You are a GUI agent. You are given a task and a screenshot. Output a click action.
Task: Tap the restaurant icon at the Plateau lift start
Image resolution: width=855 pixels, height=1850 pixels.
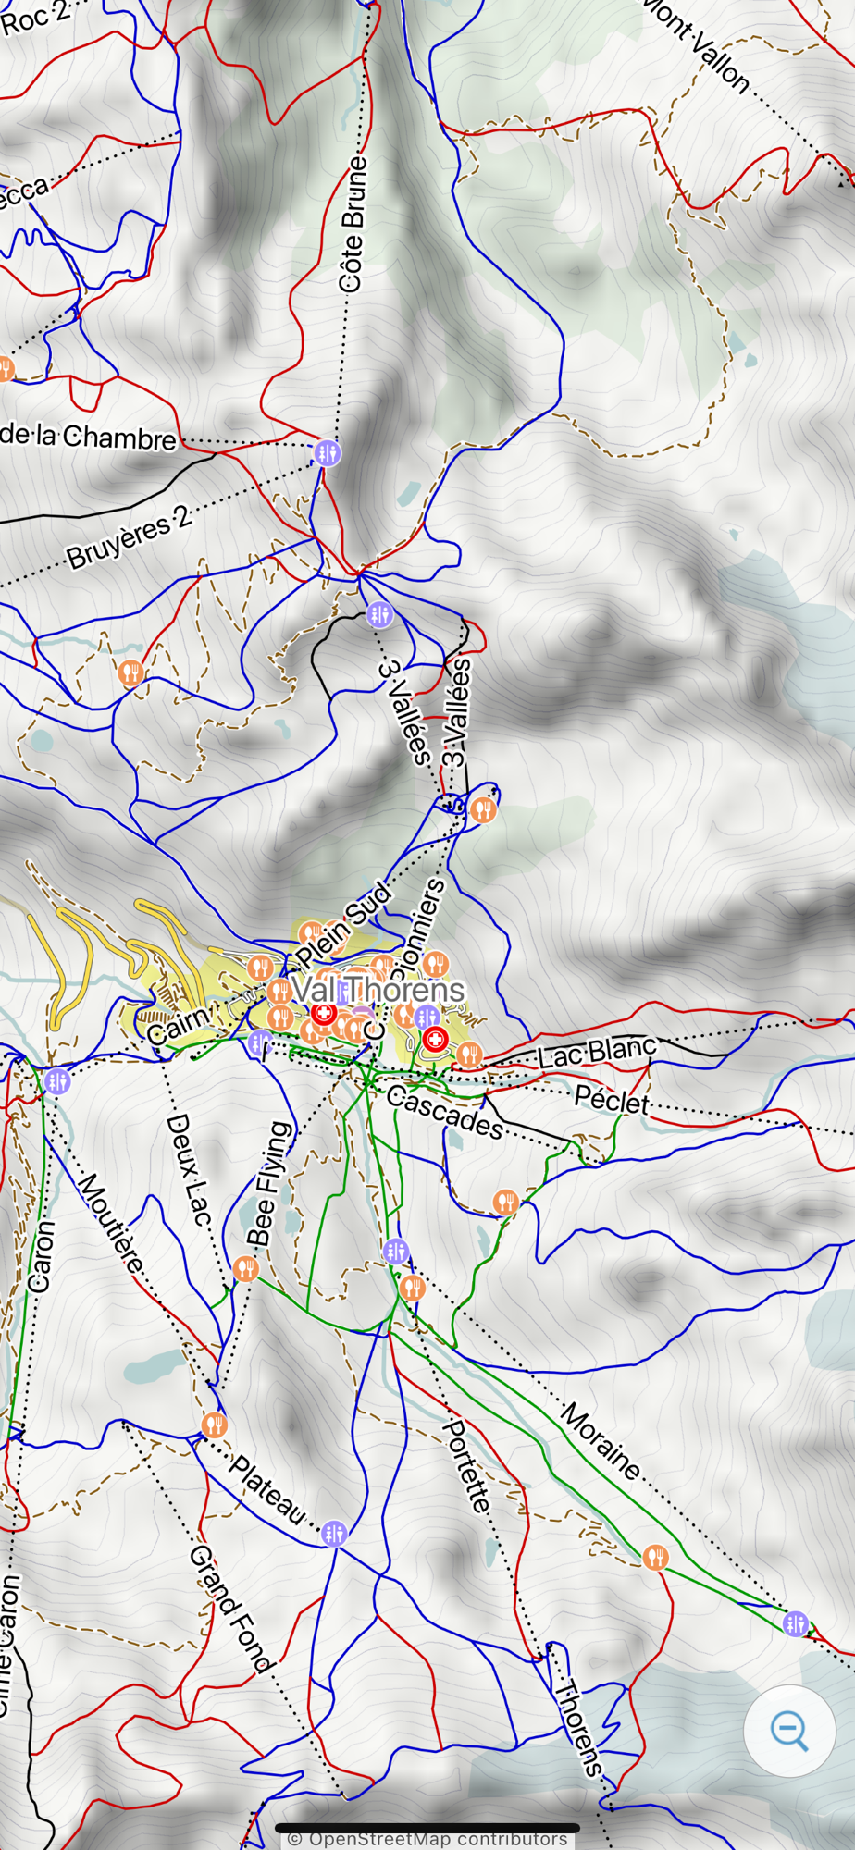click(215, 1424)
